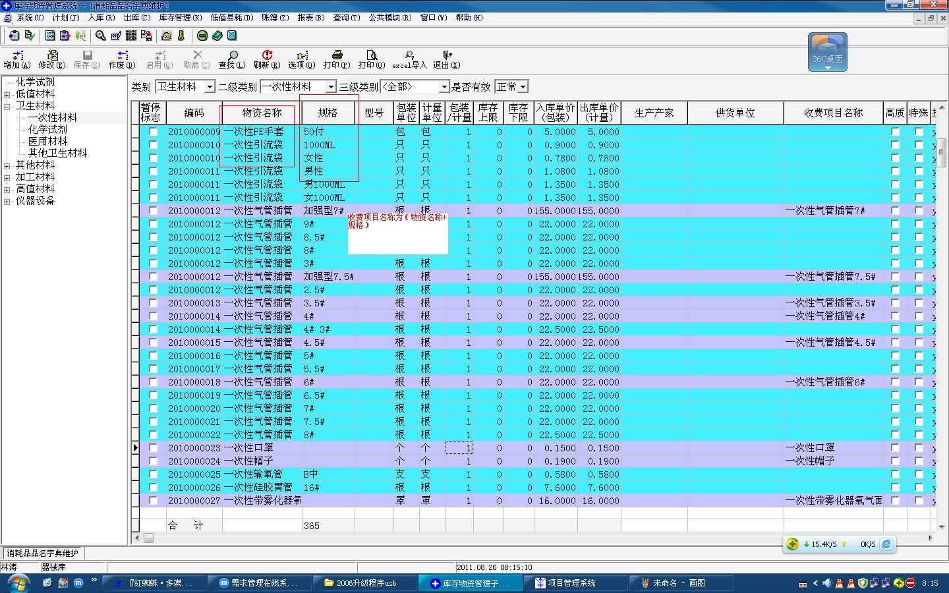The height and width of the screenshot is (593, 949).
Task: Select 一次性材料 in the category tree
Action: 53,118
